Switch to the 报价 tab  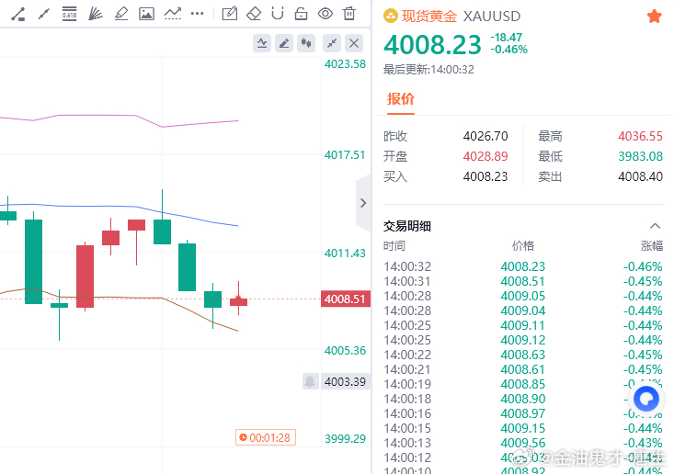point(401,99)
